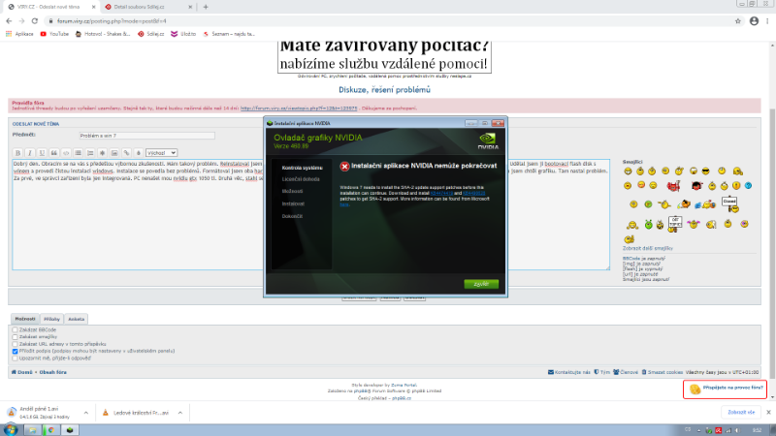Screen dimensions: 776x436
Task: Click 'Zavřít' in NVIDIA installer
Action: tap(481, 284)
